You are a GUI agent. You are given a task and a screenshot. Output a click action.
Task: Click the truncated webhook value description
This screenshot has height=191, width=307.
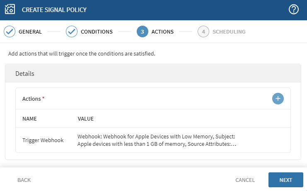157,140
